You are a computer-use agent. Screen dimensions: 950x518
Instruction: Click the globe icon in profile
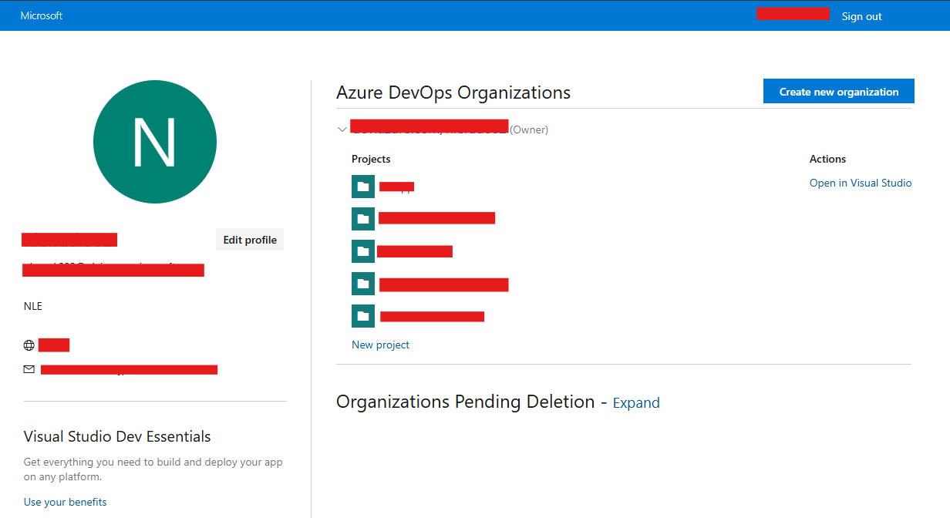(x=29, y=345)
